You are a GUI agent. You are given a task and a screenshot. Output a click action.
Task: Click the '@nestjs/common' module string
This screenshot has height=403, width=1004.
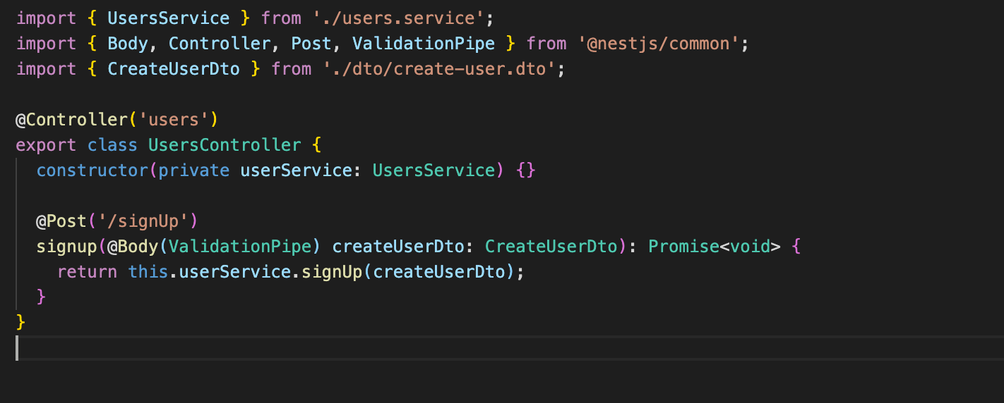click(x=659, y=43)
